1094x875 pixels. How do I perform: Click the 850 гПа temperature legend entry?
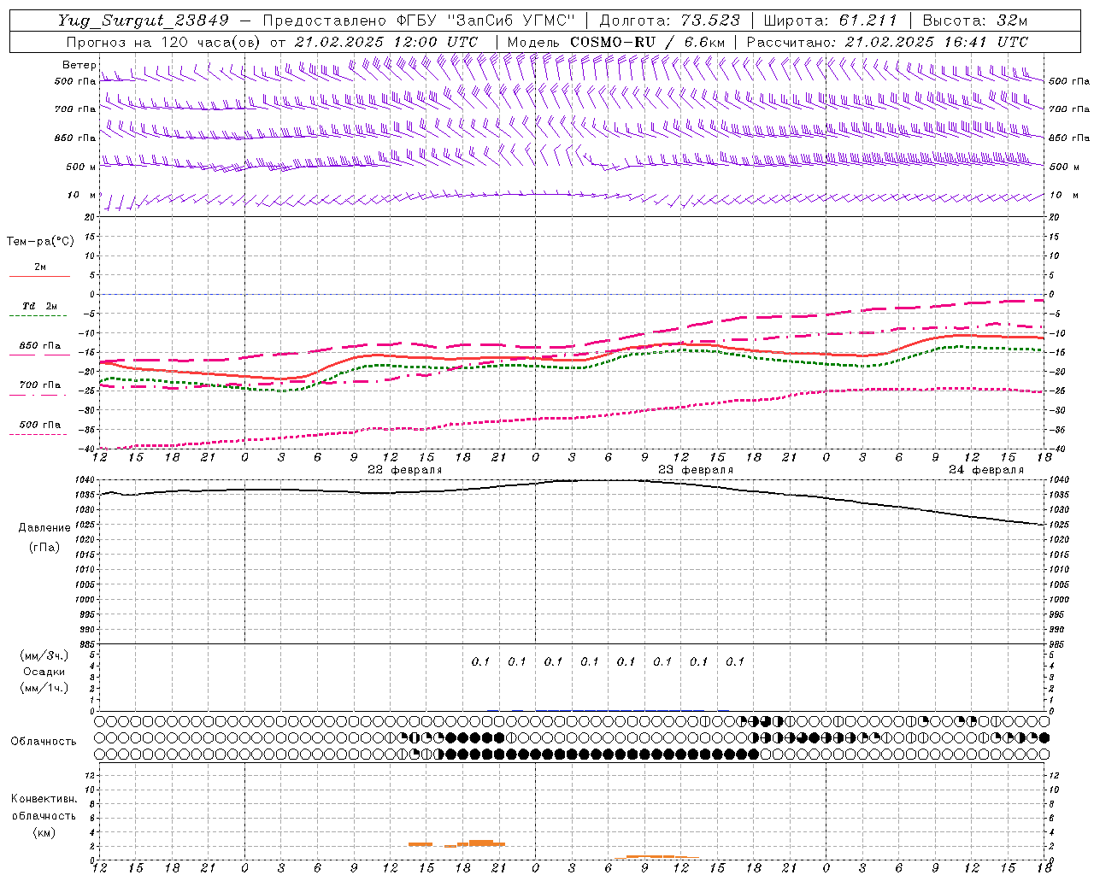pos(40,346)
